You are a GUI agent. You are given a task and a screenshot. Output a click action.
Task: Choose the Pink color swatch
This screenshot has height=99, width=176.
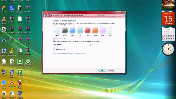point(103,31)
